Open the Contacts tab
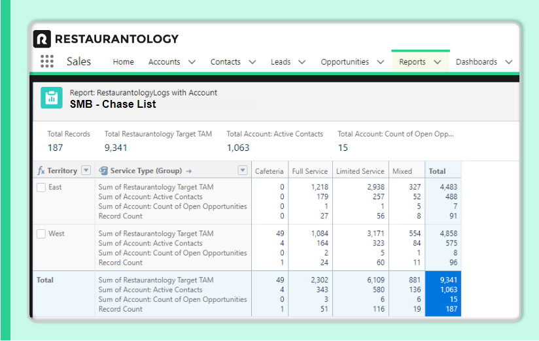 [226, 62]
